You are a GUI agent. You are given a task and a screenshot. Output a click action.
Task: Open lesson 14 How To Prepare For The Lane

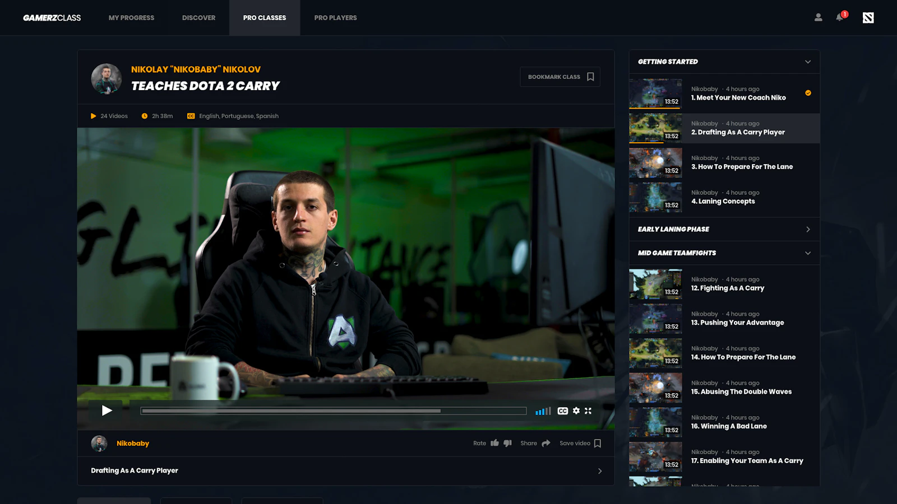[x=724, y=353]
